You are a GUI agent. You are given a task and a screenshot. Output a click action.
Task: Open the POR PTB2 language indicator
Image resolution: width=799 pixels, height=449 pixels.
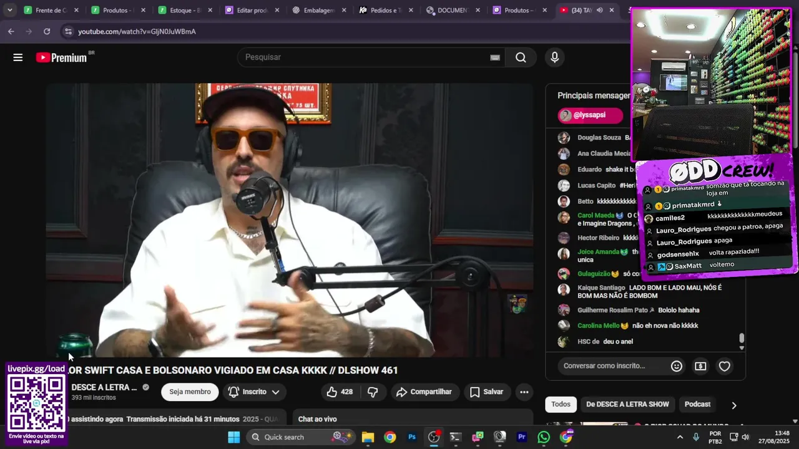coord(715,437)
